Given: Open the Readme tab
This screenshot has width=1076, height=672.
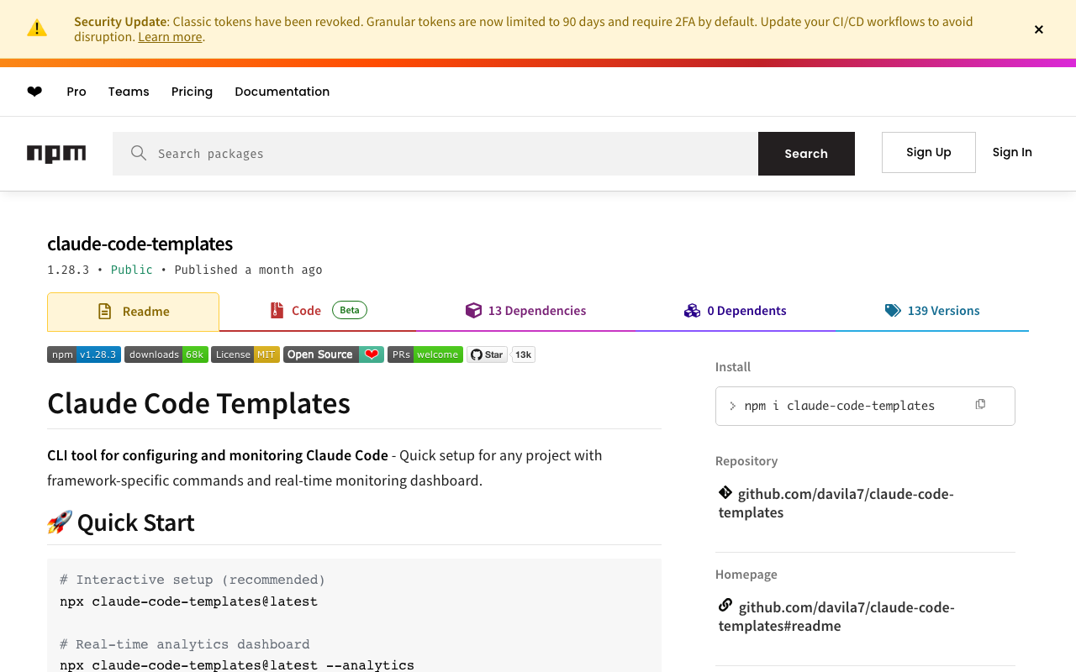Looking at the screenshot, I should [x=134, y=312].
